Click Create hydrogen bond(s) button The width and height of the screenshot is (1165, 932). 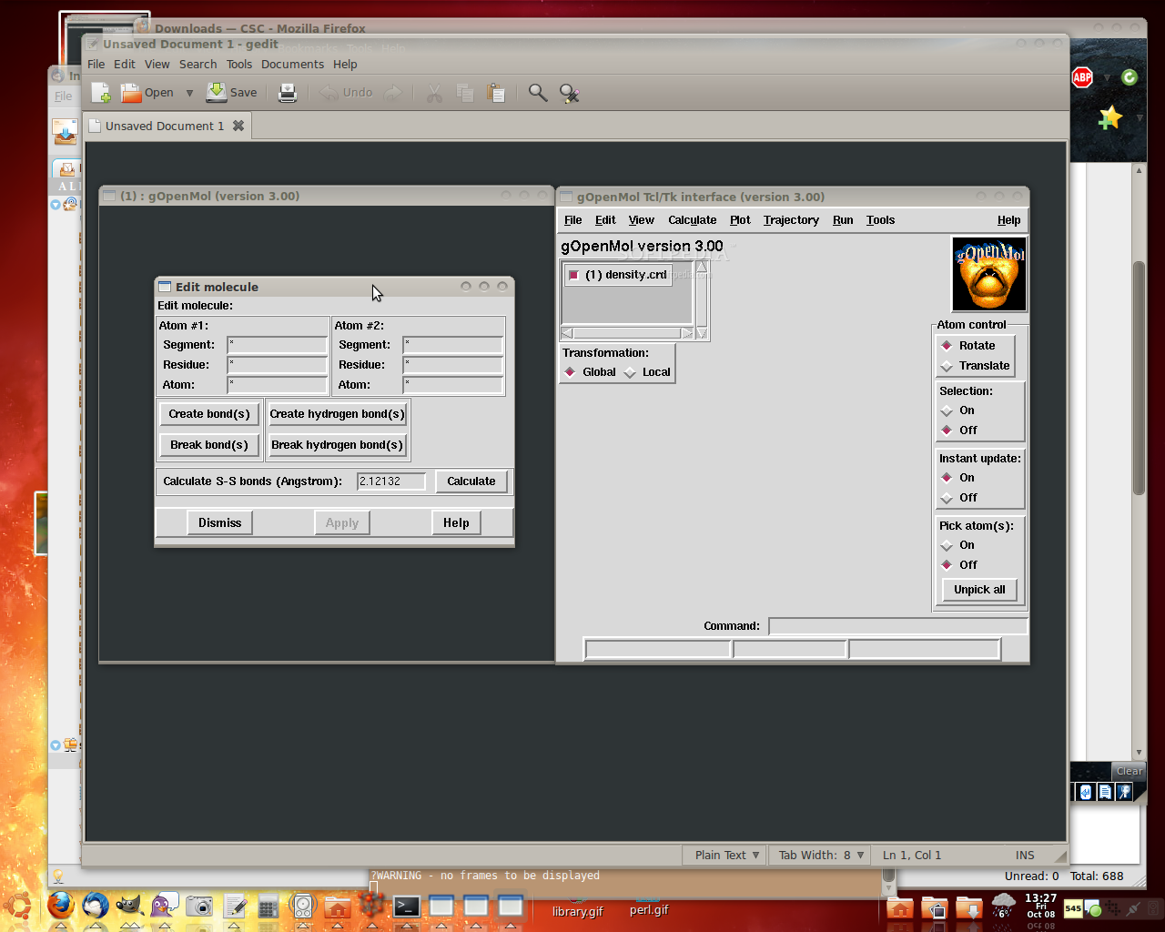(337, 414)
